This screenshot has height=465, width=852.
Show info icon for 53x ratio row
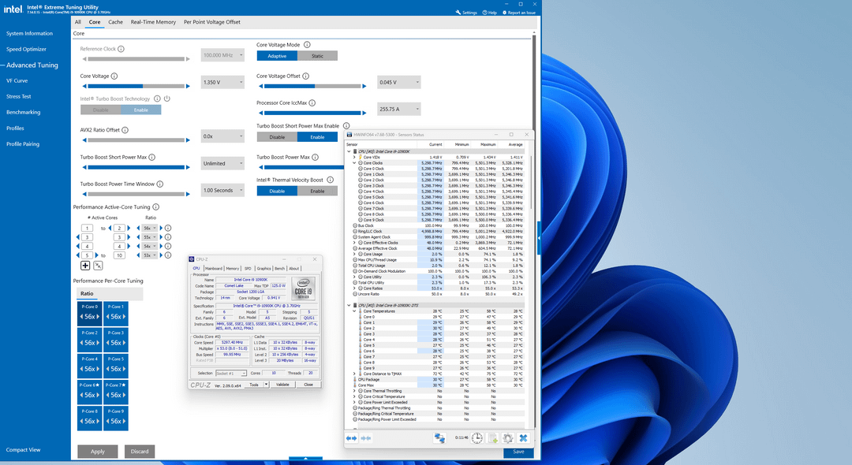[168, 255]
